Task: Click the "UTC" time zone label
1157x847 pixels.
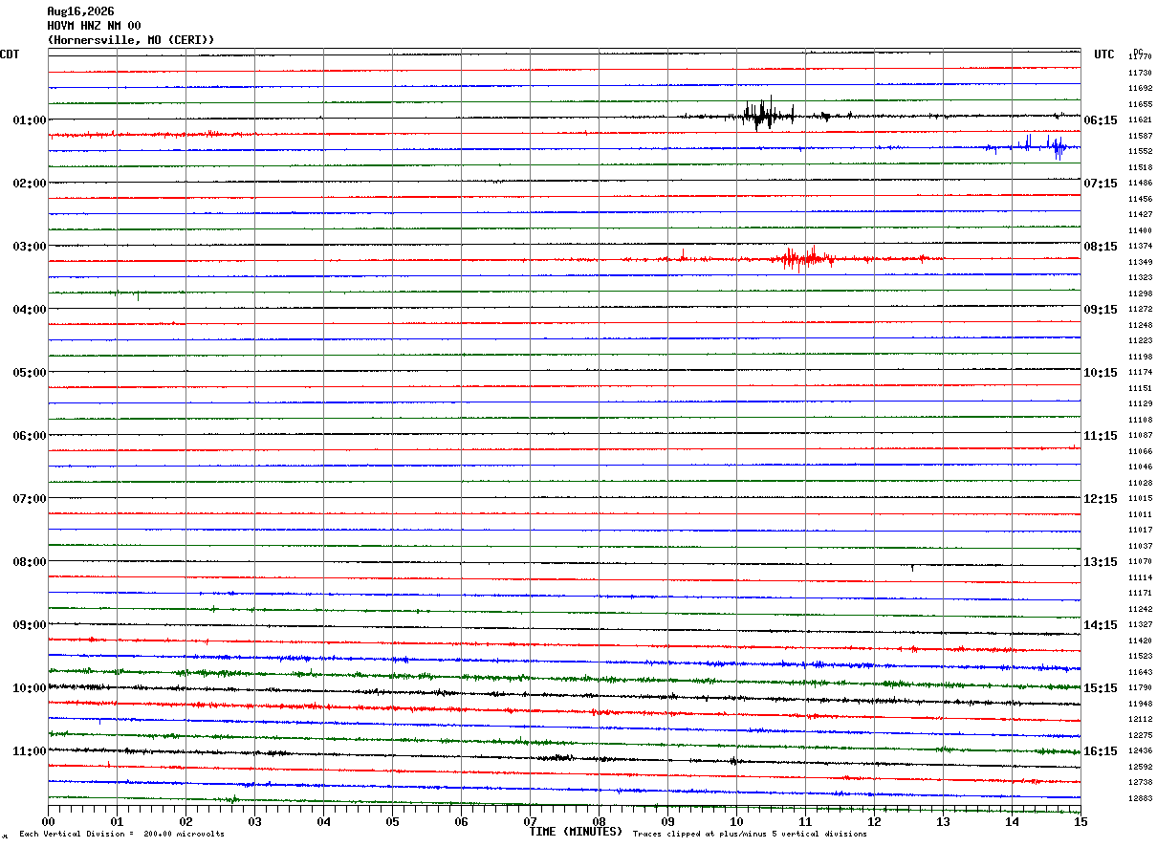Action: (1104, 54)
